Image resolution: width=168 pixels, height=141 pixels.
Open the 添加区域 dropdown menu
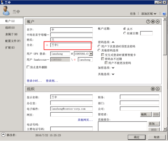pyautogui.click(x=149, y=14)
